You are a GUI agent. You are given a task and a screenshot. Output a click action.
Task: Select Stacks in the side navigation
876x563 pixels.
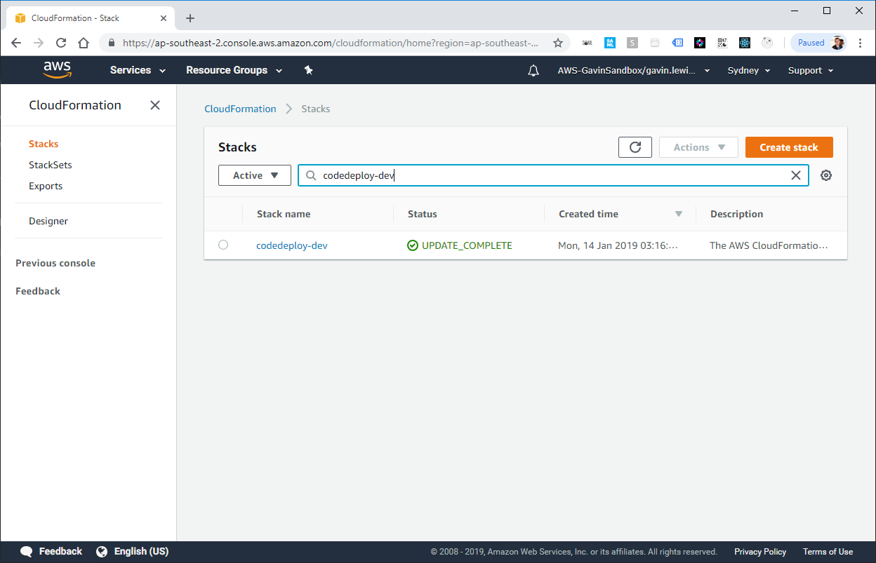(44, 144)
